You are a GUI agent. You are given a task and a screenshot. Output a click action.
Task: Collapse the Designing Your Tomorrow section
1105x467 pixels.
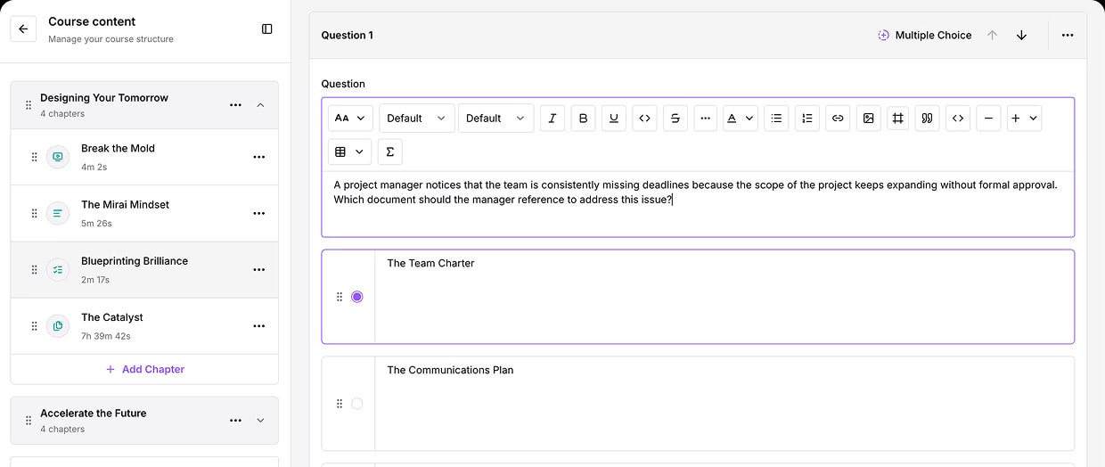(x=260, y=105)
